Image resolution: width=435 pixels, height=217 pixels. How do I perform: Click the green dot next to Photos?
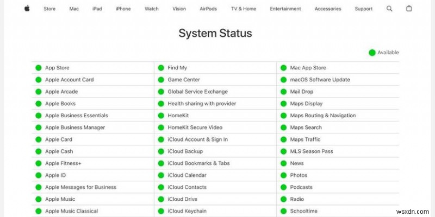[283, 175]
